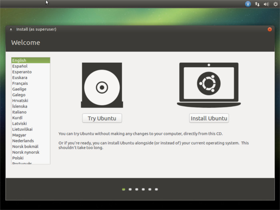The height and width of the screenshot is (210, 280).
Task: Open the system gear menu
Action: pos(276,4)
